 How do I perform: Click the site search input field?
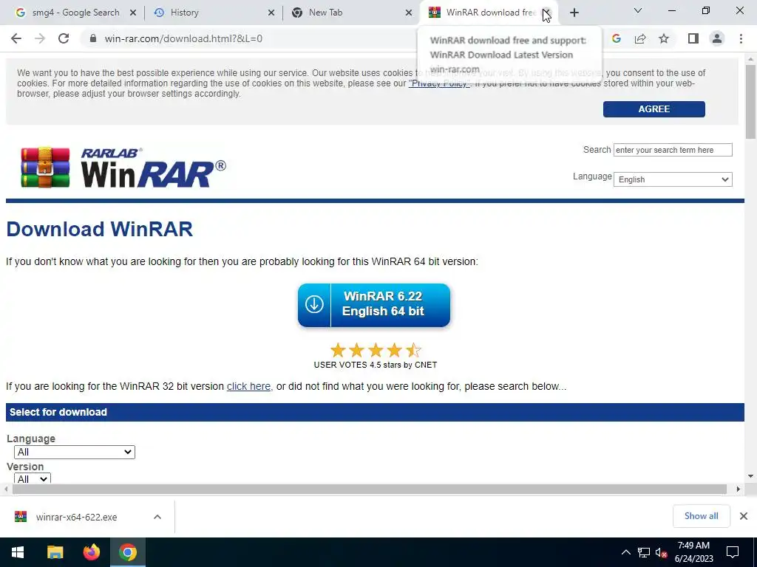point(673,150)
